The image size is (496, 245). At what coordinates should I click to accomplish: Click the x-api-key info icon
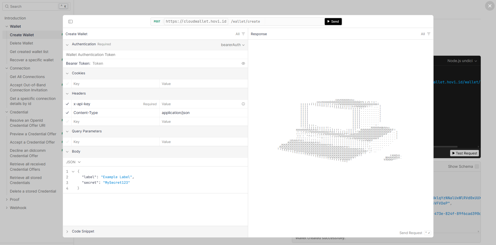243,104
